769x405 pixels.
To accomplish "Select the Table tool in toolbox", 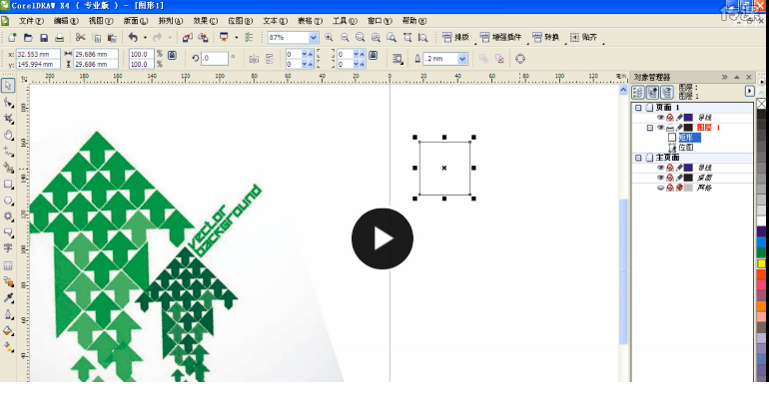I will pyautogui.click(x=8, y=265).
